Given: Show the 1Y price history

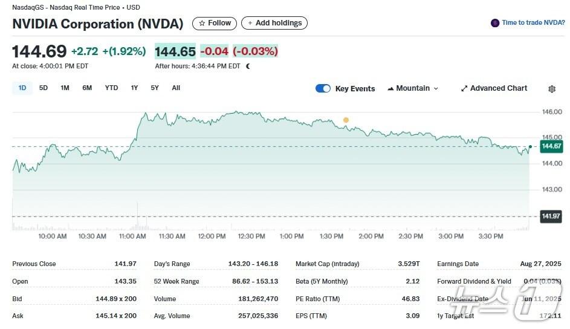Looking at the screenshot, I should tap(134, 88).
